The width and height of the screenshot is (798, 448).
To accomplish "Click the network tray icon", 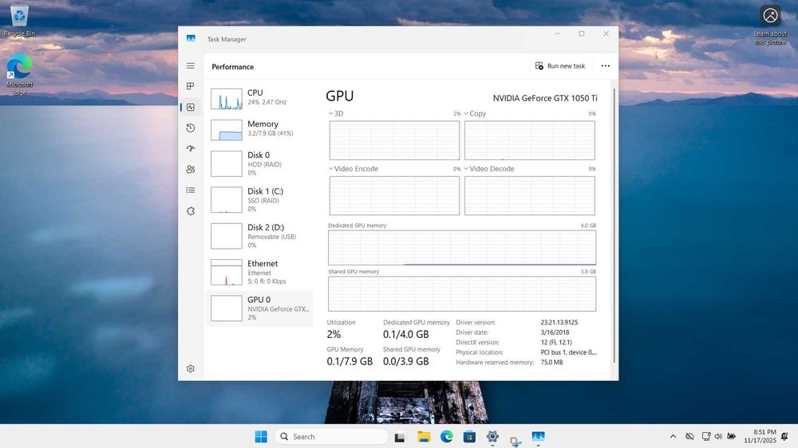I will (706, 436).
